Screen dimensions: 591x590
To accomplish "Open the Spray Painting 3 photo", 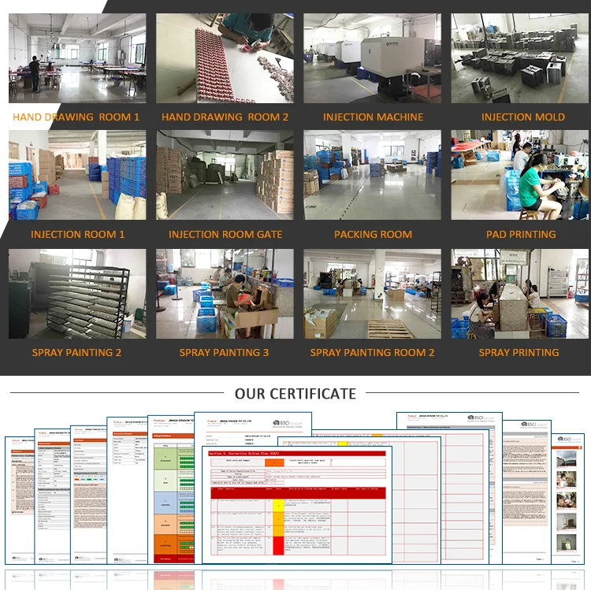I will coord(225,294).
